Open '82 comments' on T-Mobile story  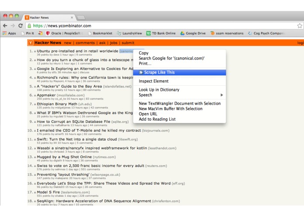(92, 134)
